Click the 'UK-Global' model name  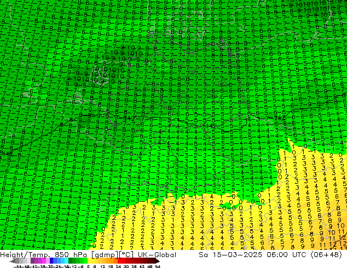pos(157,255)
